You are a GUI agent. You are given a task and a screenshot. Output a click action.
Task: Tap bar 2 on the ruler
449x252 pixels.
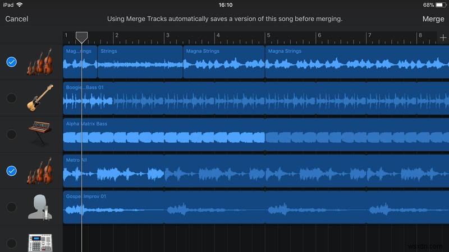pyautogui.click(x=117, y=35)
